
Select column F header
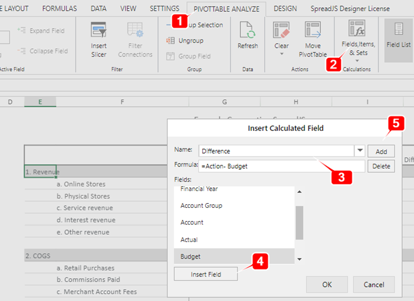122,102
